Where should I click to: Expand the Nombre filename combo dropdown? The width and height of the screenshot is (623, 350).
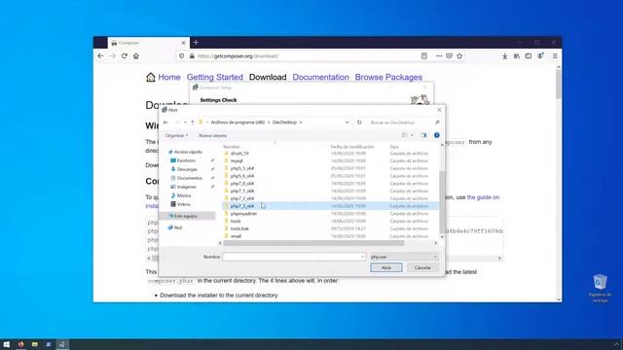[362, 257]
